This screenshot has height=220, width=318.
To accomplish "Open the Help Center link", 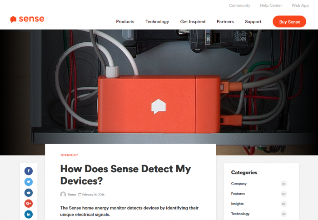I will (271, 5).
